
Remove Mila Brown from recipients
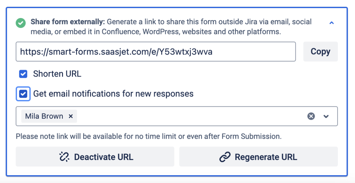point(71,116)
